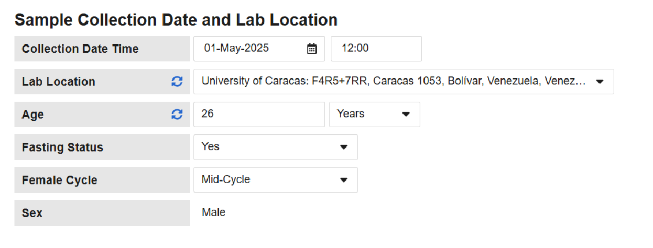The width and height of the screenshot is (653, 248).
Task: Click the Sex row label
Action: (32, 213)
